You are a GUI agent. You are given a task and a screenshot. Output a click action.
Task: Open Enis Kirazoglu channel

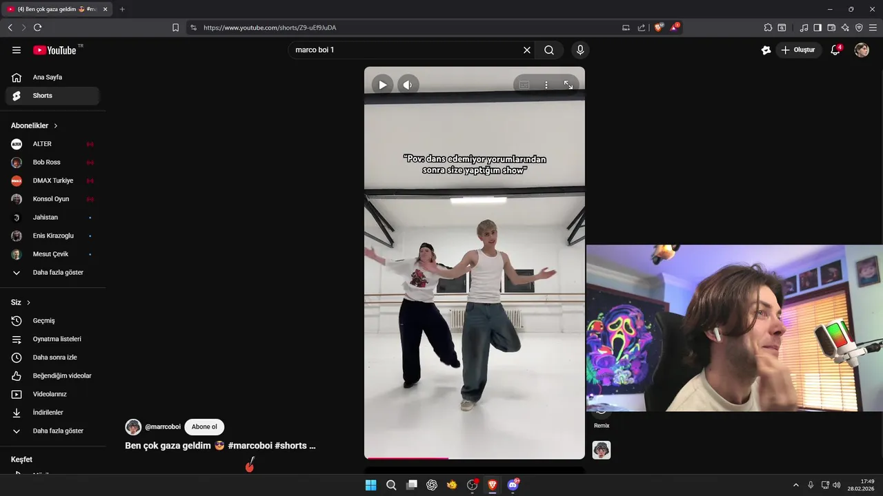pos(52,236)
